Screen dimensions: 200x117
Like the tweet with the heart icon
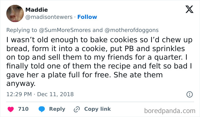[x=11, y=109]
